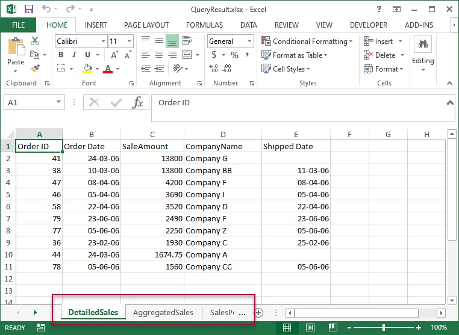
Task: Switch to the FORMULAS tab
Action: 204,25
